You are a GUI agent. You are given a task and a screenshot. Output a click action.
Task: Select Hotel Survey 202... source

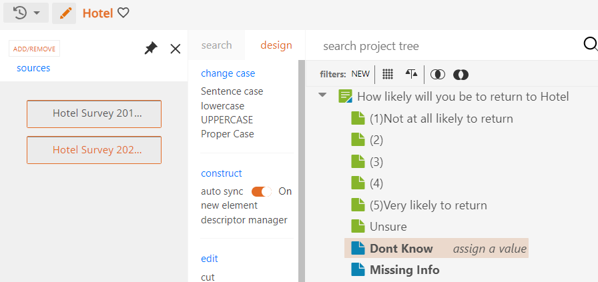tap(94, 150)
